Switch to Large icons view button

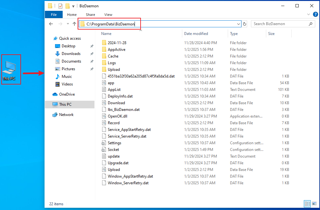coord(314,203)
